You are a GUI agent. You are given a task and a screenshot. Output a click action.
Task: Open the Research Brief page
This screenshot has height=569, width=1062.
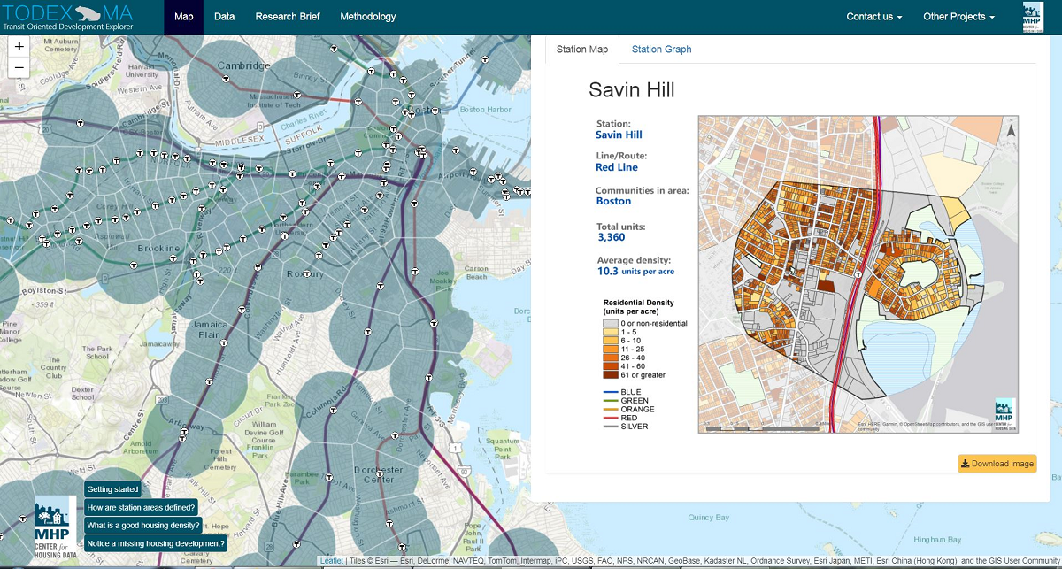[288, 17]
